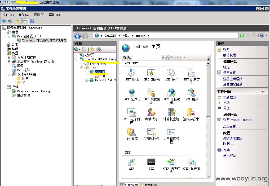The width and height of the screenshot is (270, 186).
Task: Click the up-folder icon in the main toolbar
Action: [x=18, y=21]
